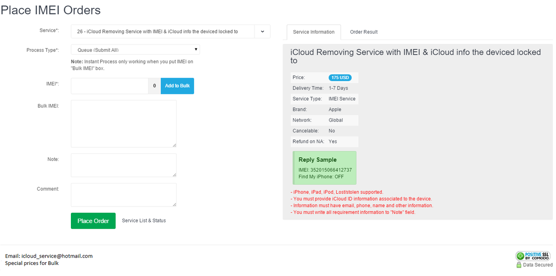Click the Bulk IMEI text area
The height and width of the screenshot is (276, 556).
124,123
